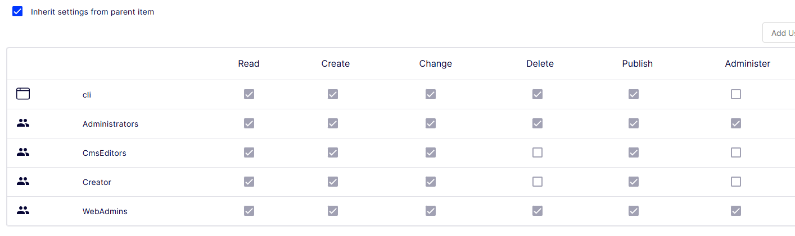Click the WebAdmins group icon
Screen dimensions: 795x236
[x=22, y=211]
